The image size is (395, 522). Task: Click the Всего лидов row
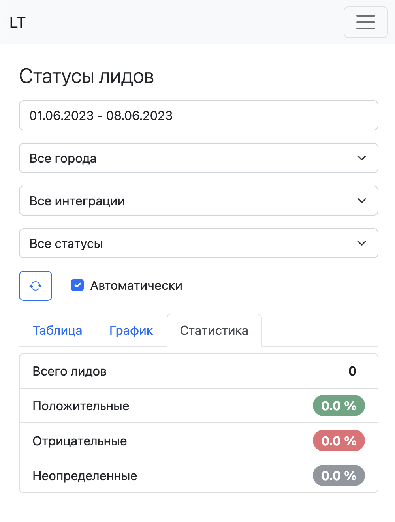(x=198, y=371)
